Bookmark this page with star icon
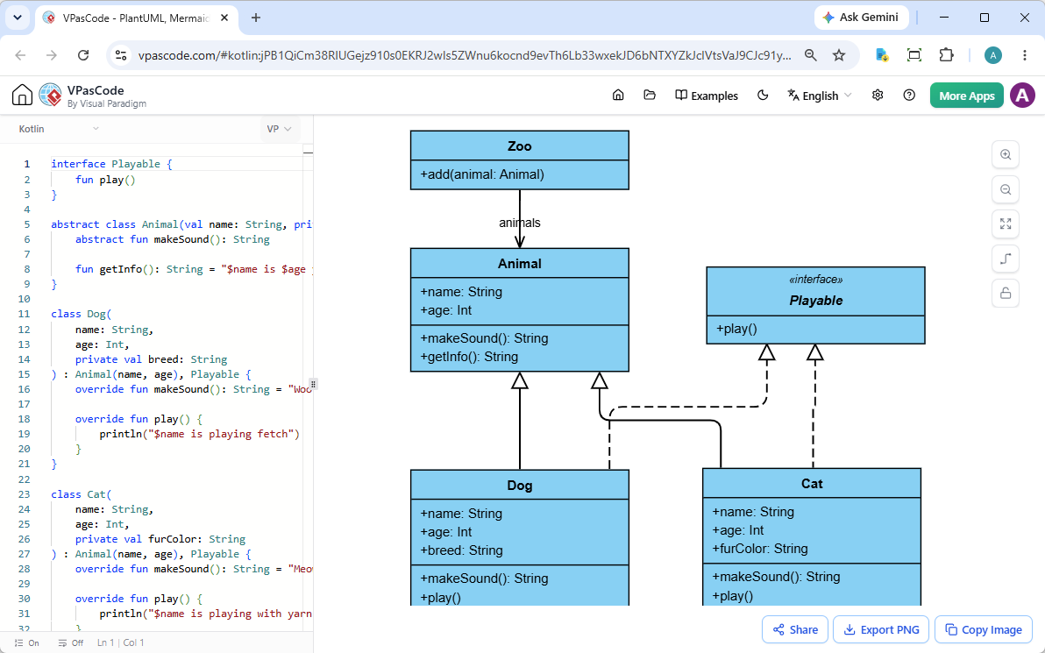1045x653 pixels. tap(839, 55)
